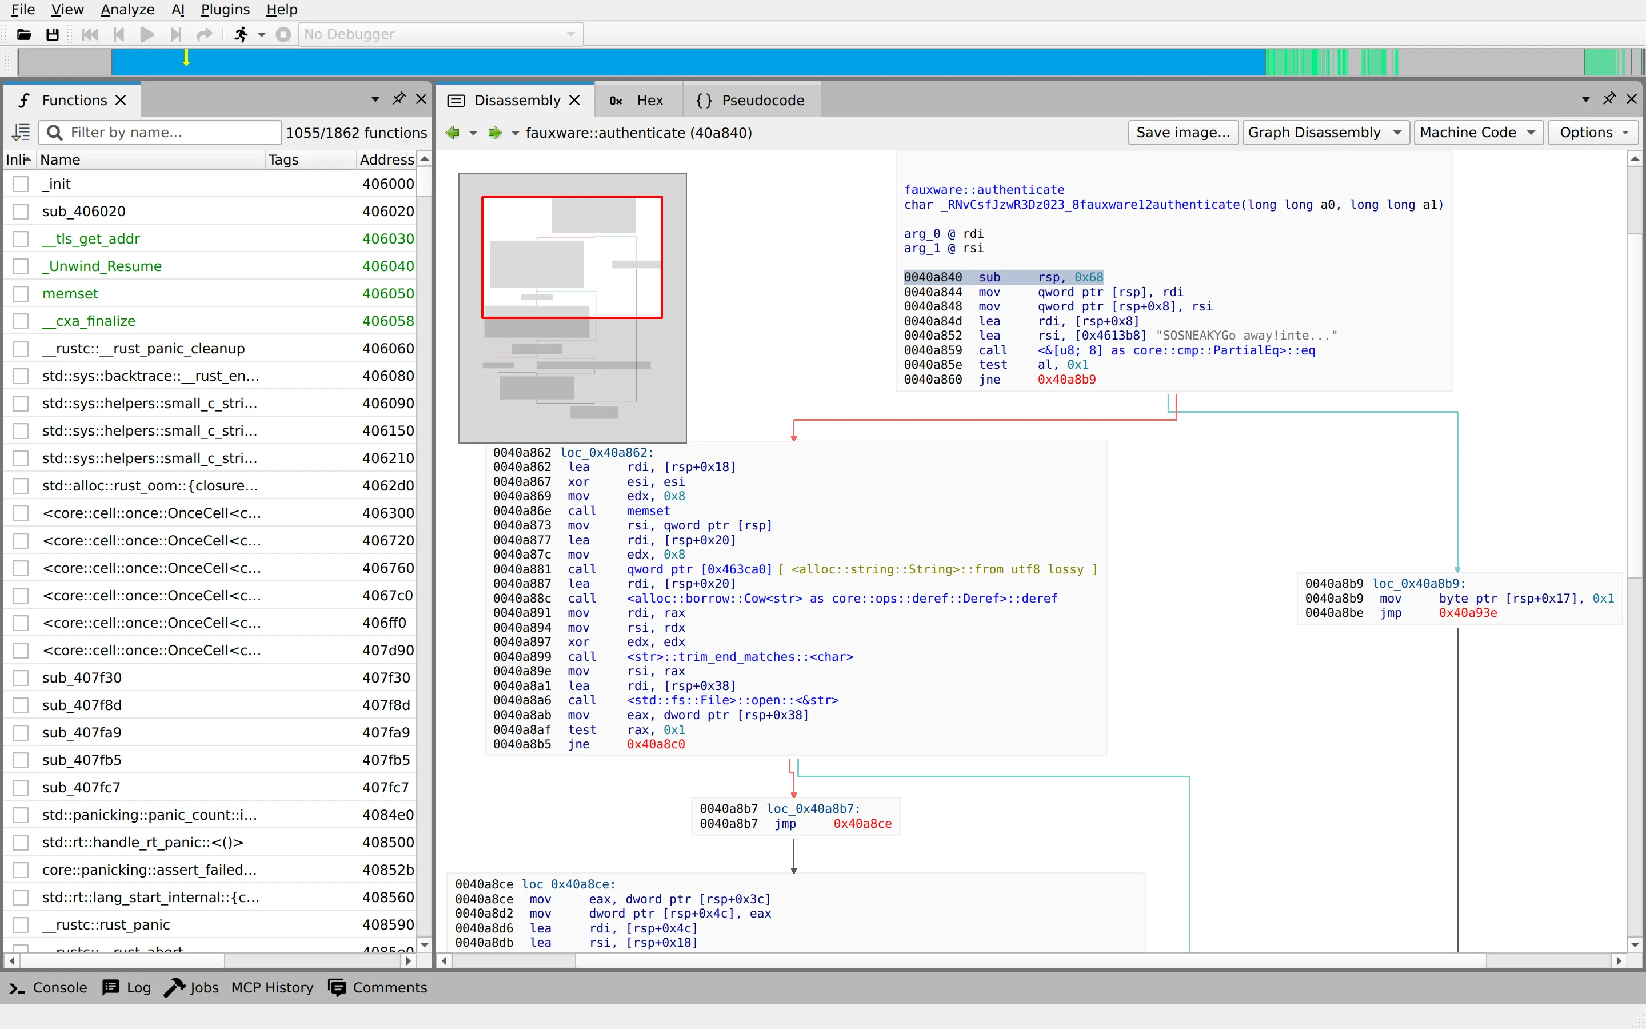Image resolution: width=1646 pixels, height=1029 pixels.
Task: Expand dropdown arrow next to running-man icon
Action: 261,34
